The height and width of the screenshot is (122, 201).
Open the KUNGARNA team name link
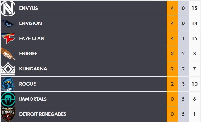(x=33, y=69)
